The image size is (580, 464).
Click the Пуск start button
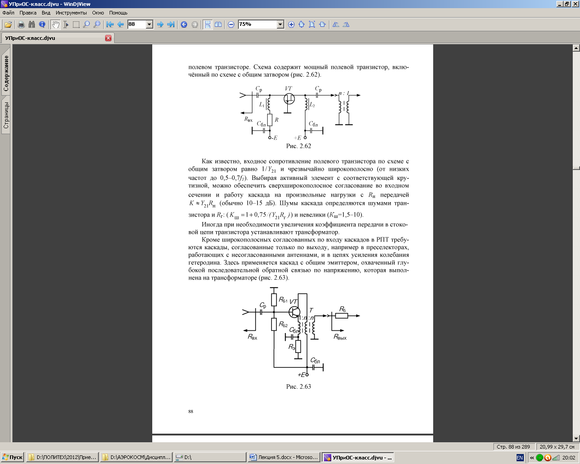(x=12, y=458)
